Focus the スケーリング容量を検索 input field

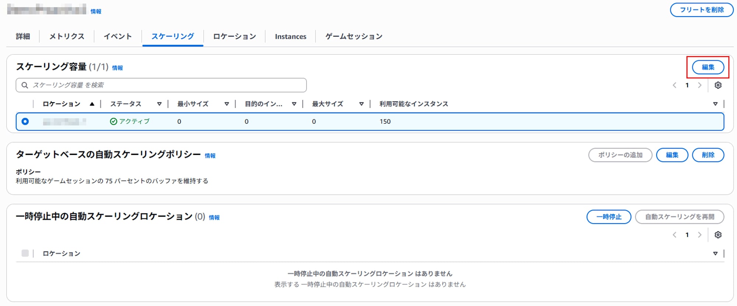166,85
